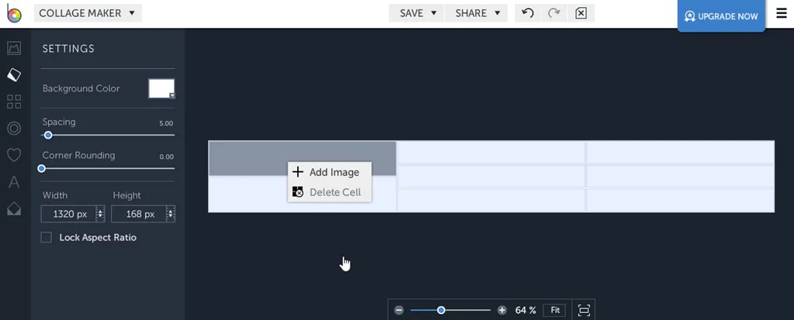Click the plus icon beside Add Image
Viewport: 794px width, 320px height.
[x=298, y=172]
